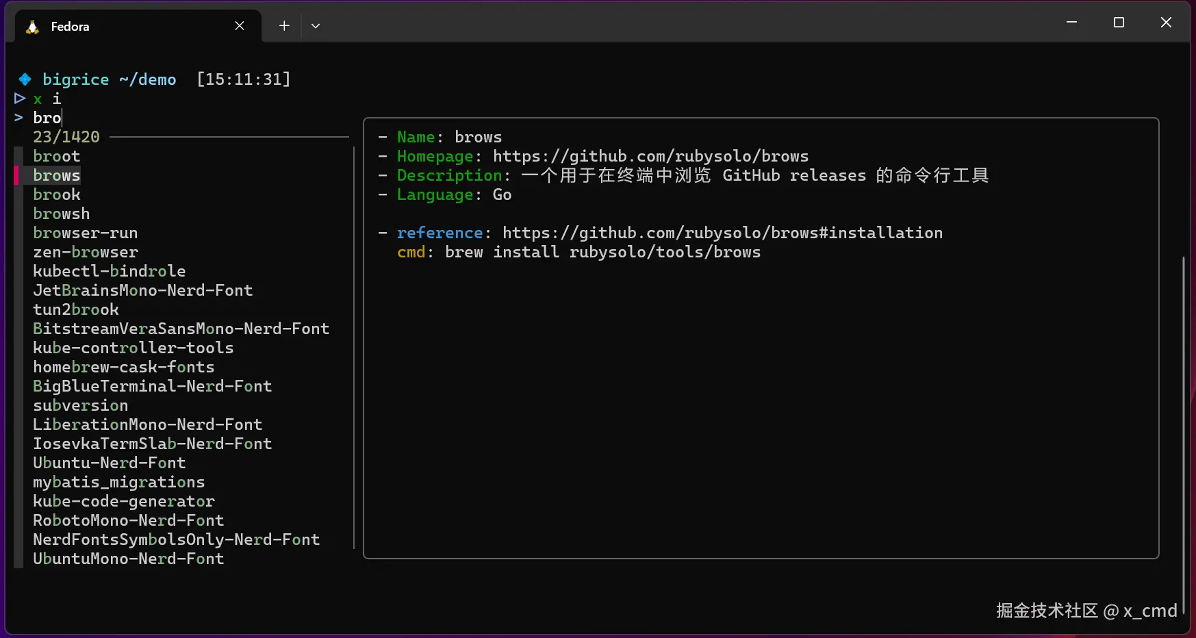Choose 'browser-run' from the list
1196x638 pixels.
tap(86, 233)
